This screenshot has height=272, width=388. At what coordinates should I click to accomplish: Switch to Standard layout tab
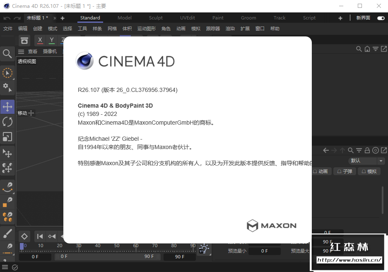pos(90,18)
